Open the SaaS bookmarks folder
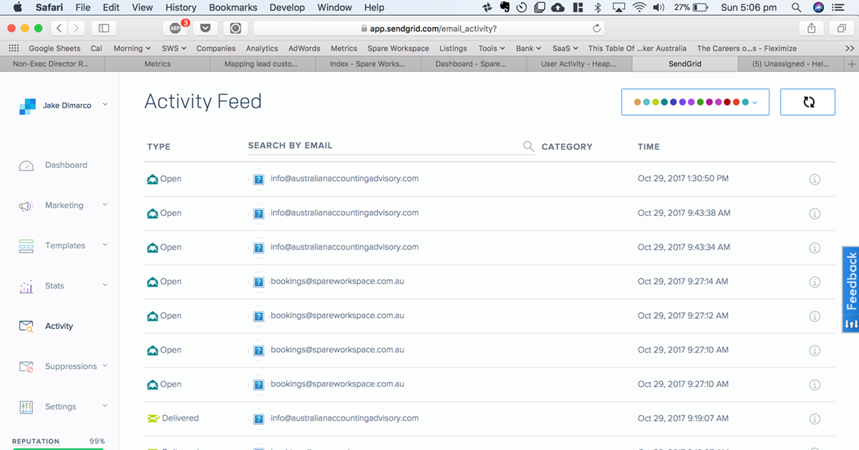Image resolution: width=859 pixels, height=450 pixels. [566, 49]
